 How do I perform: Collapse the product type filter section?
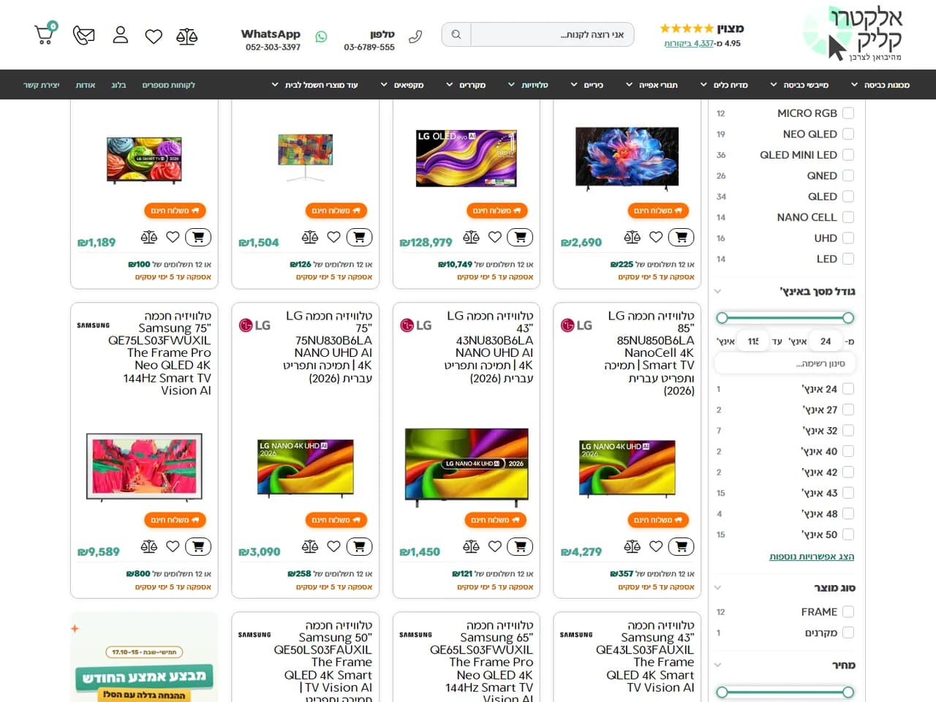pyautogui.click(x=717, y=587)
